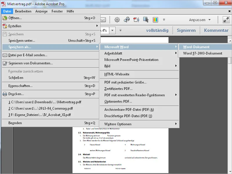Screen dimensions: 232x174
Task: Click the red PDF page tool icon in toolbar
Action: point(136,20)
